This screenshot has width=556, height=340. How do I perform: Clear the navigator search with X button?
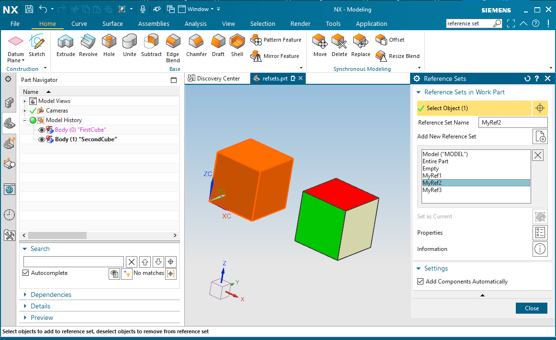[132, 262]
